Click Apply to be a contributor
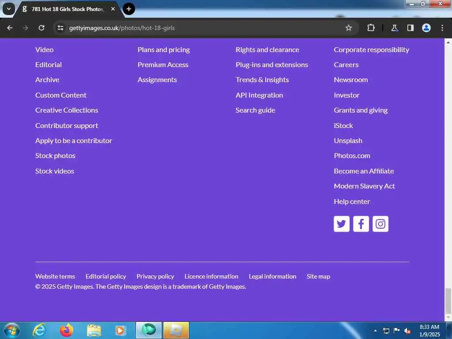 pos(74,141)
